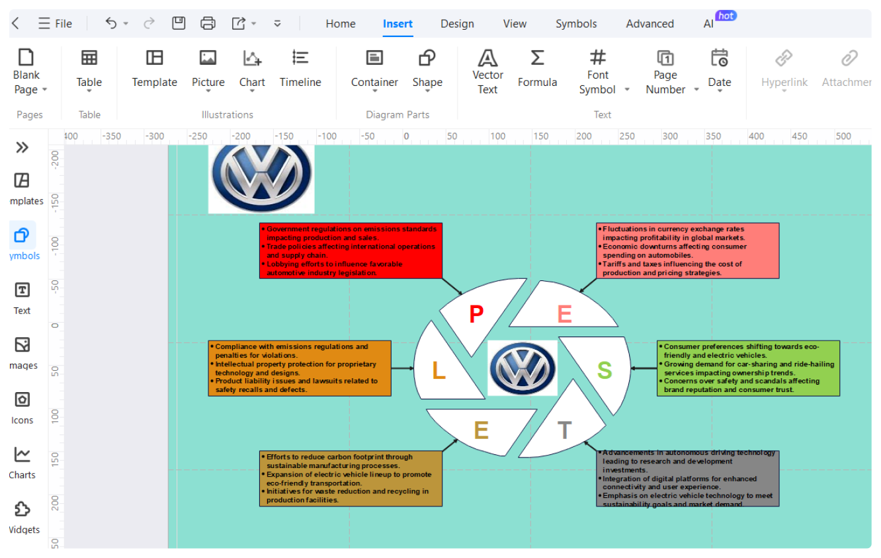The width and height of the screenshot is (881, 558).
Task: Insert a Page Number
Action: point(665,71)
